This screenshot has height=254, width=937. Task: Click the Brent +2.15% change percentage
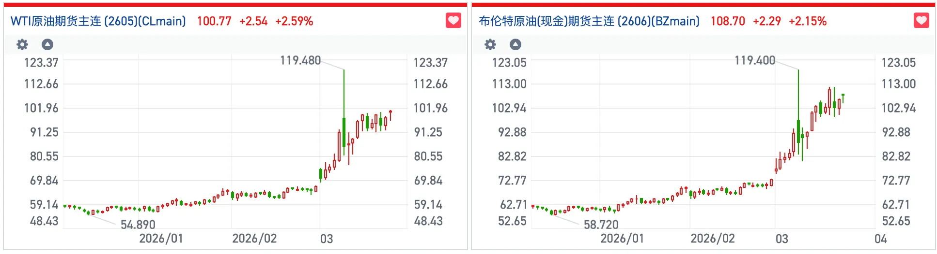click(808, 21)
